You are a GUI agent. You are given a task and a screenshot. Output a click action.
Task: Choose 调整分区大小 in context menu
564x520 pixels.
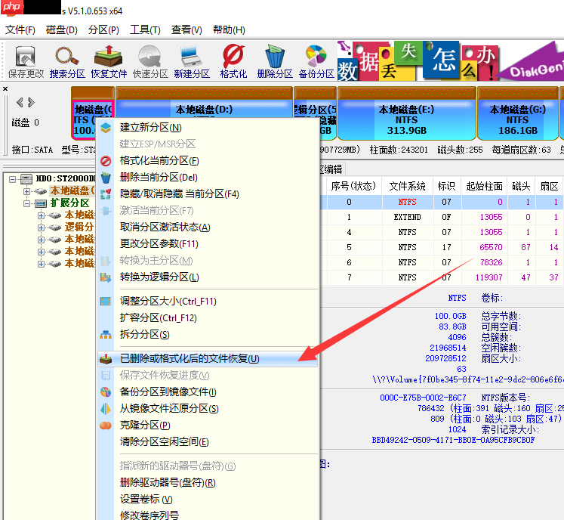[168, 301]
